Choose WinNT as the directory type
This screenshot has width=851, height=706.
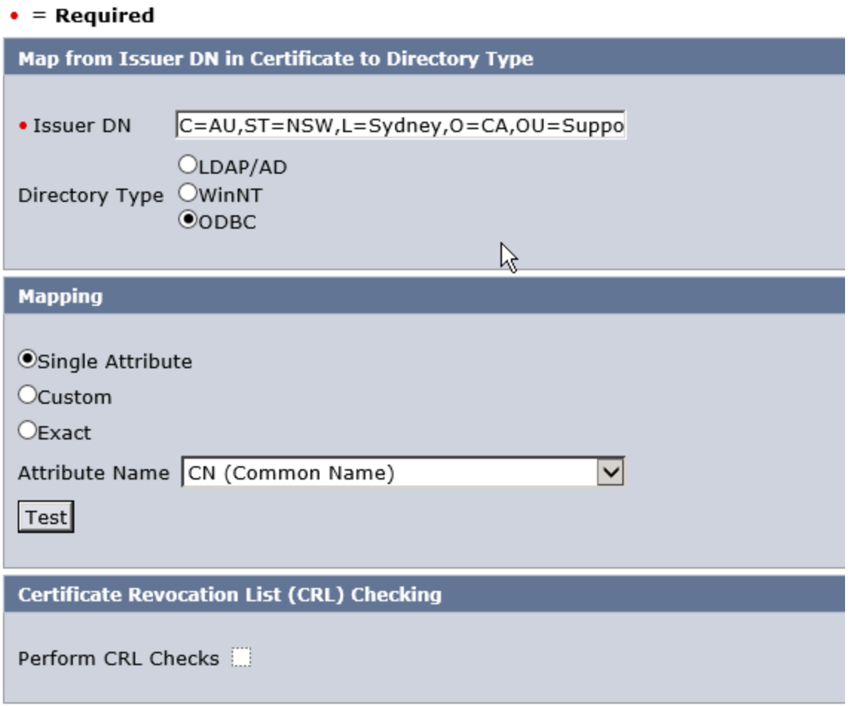click(188, 194)
